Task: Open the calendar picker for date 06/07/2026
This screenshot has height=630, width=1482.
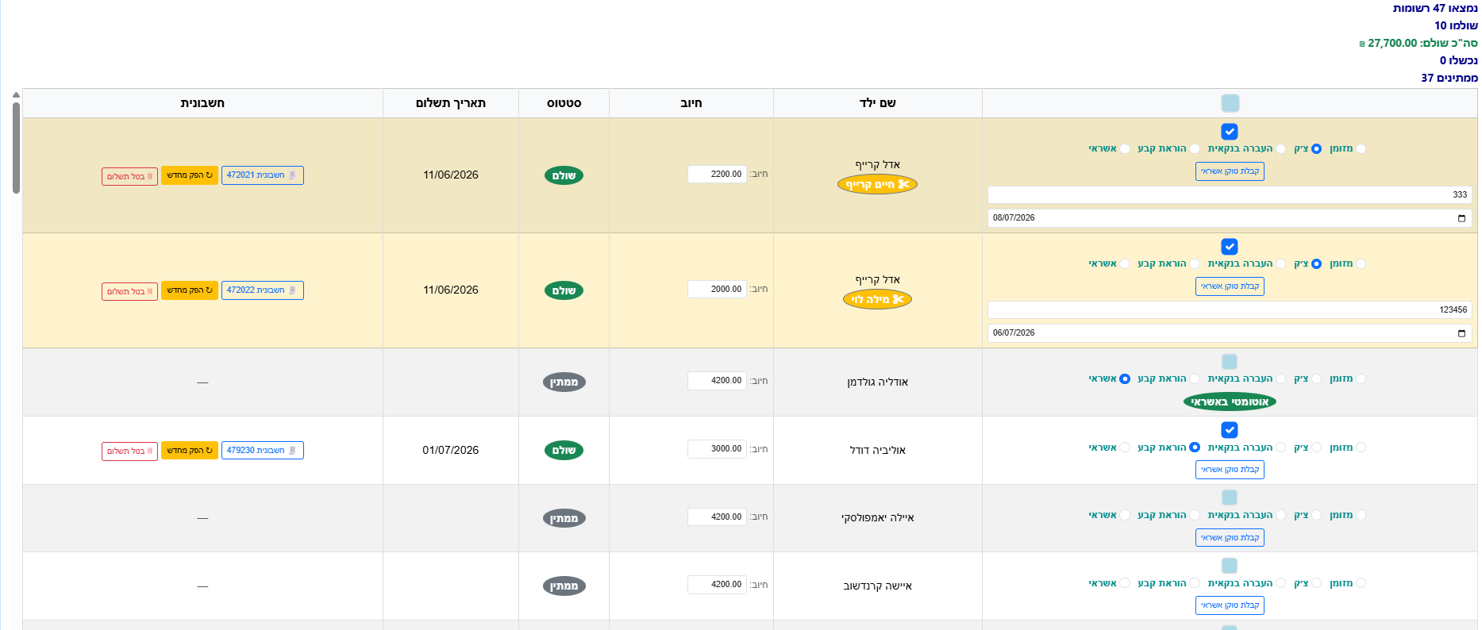Action: point(1461,333)
